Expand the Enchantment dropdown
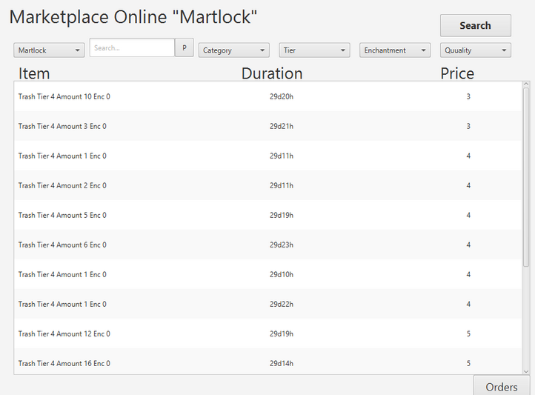The height and width of the screenshot is (395, 535). point(395,50)
